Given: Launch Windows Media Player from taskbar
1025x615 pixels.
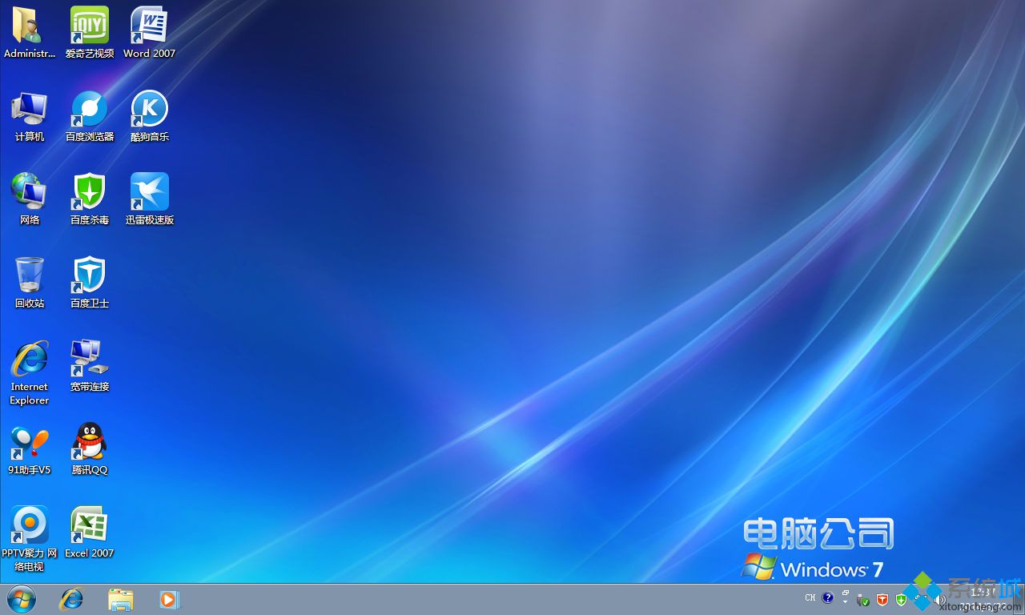Looking at the screenshot, I should [170, 599].
